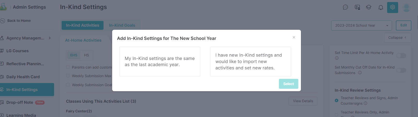Choose the same settings as last year option
Image resolution: width=418 pixels, height=117 pixels.
pyautogui.click(x=160, y=61)
